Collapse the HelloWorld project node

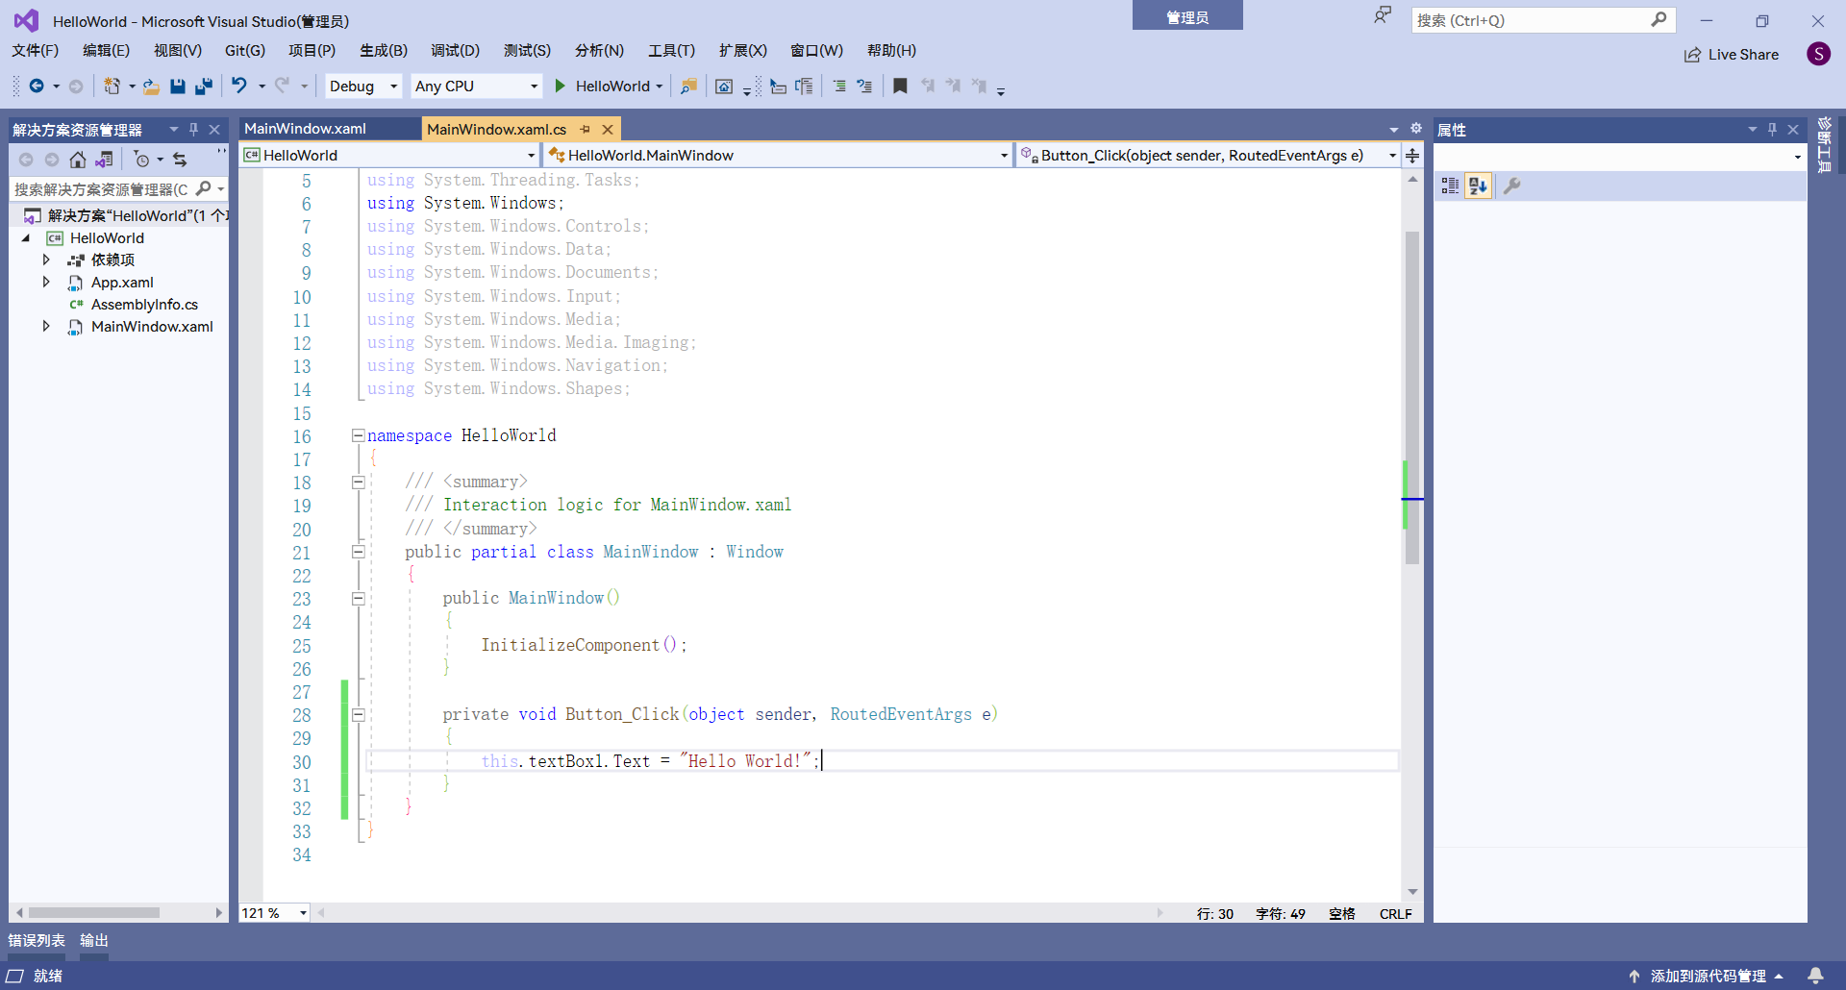[26, 237]
